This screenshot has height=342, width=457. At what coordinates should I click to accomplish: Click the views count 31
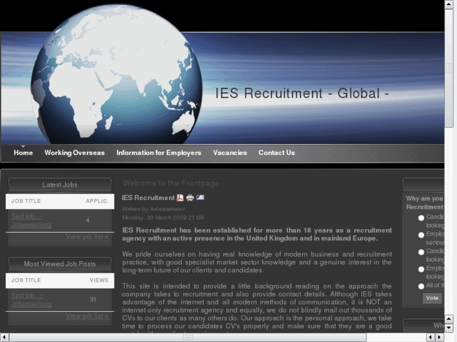tap(93, 299)
